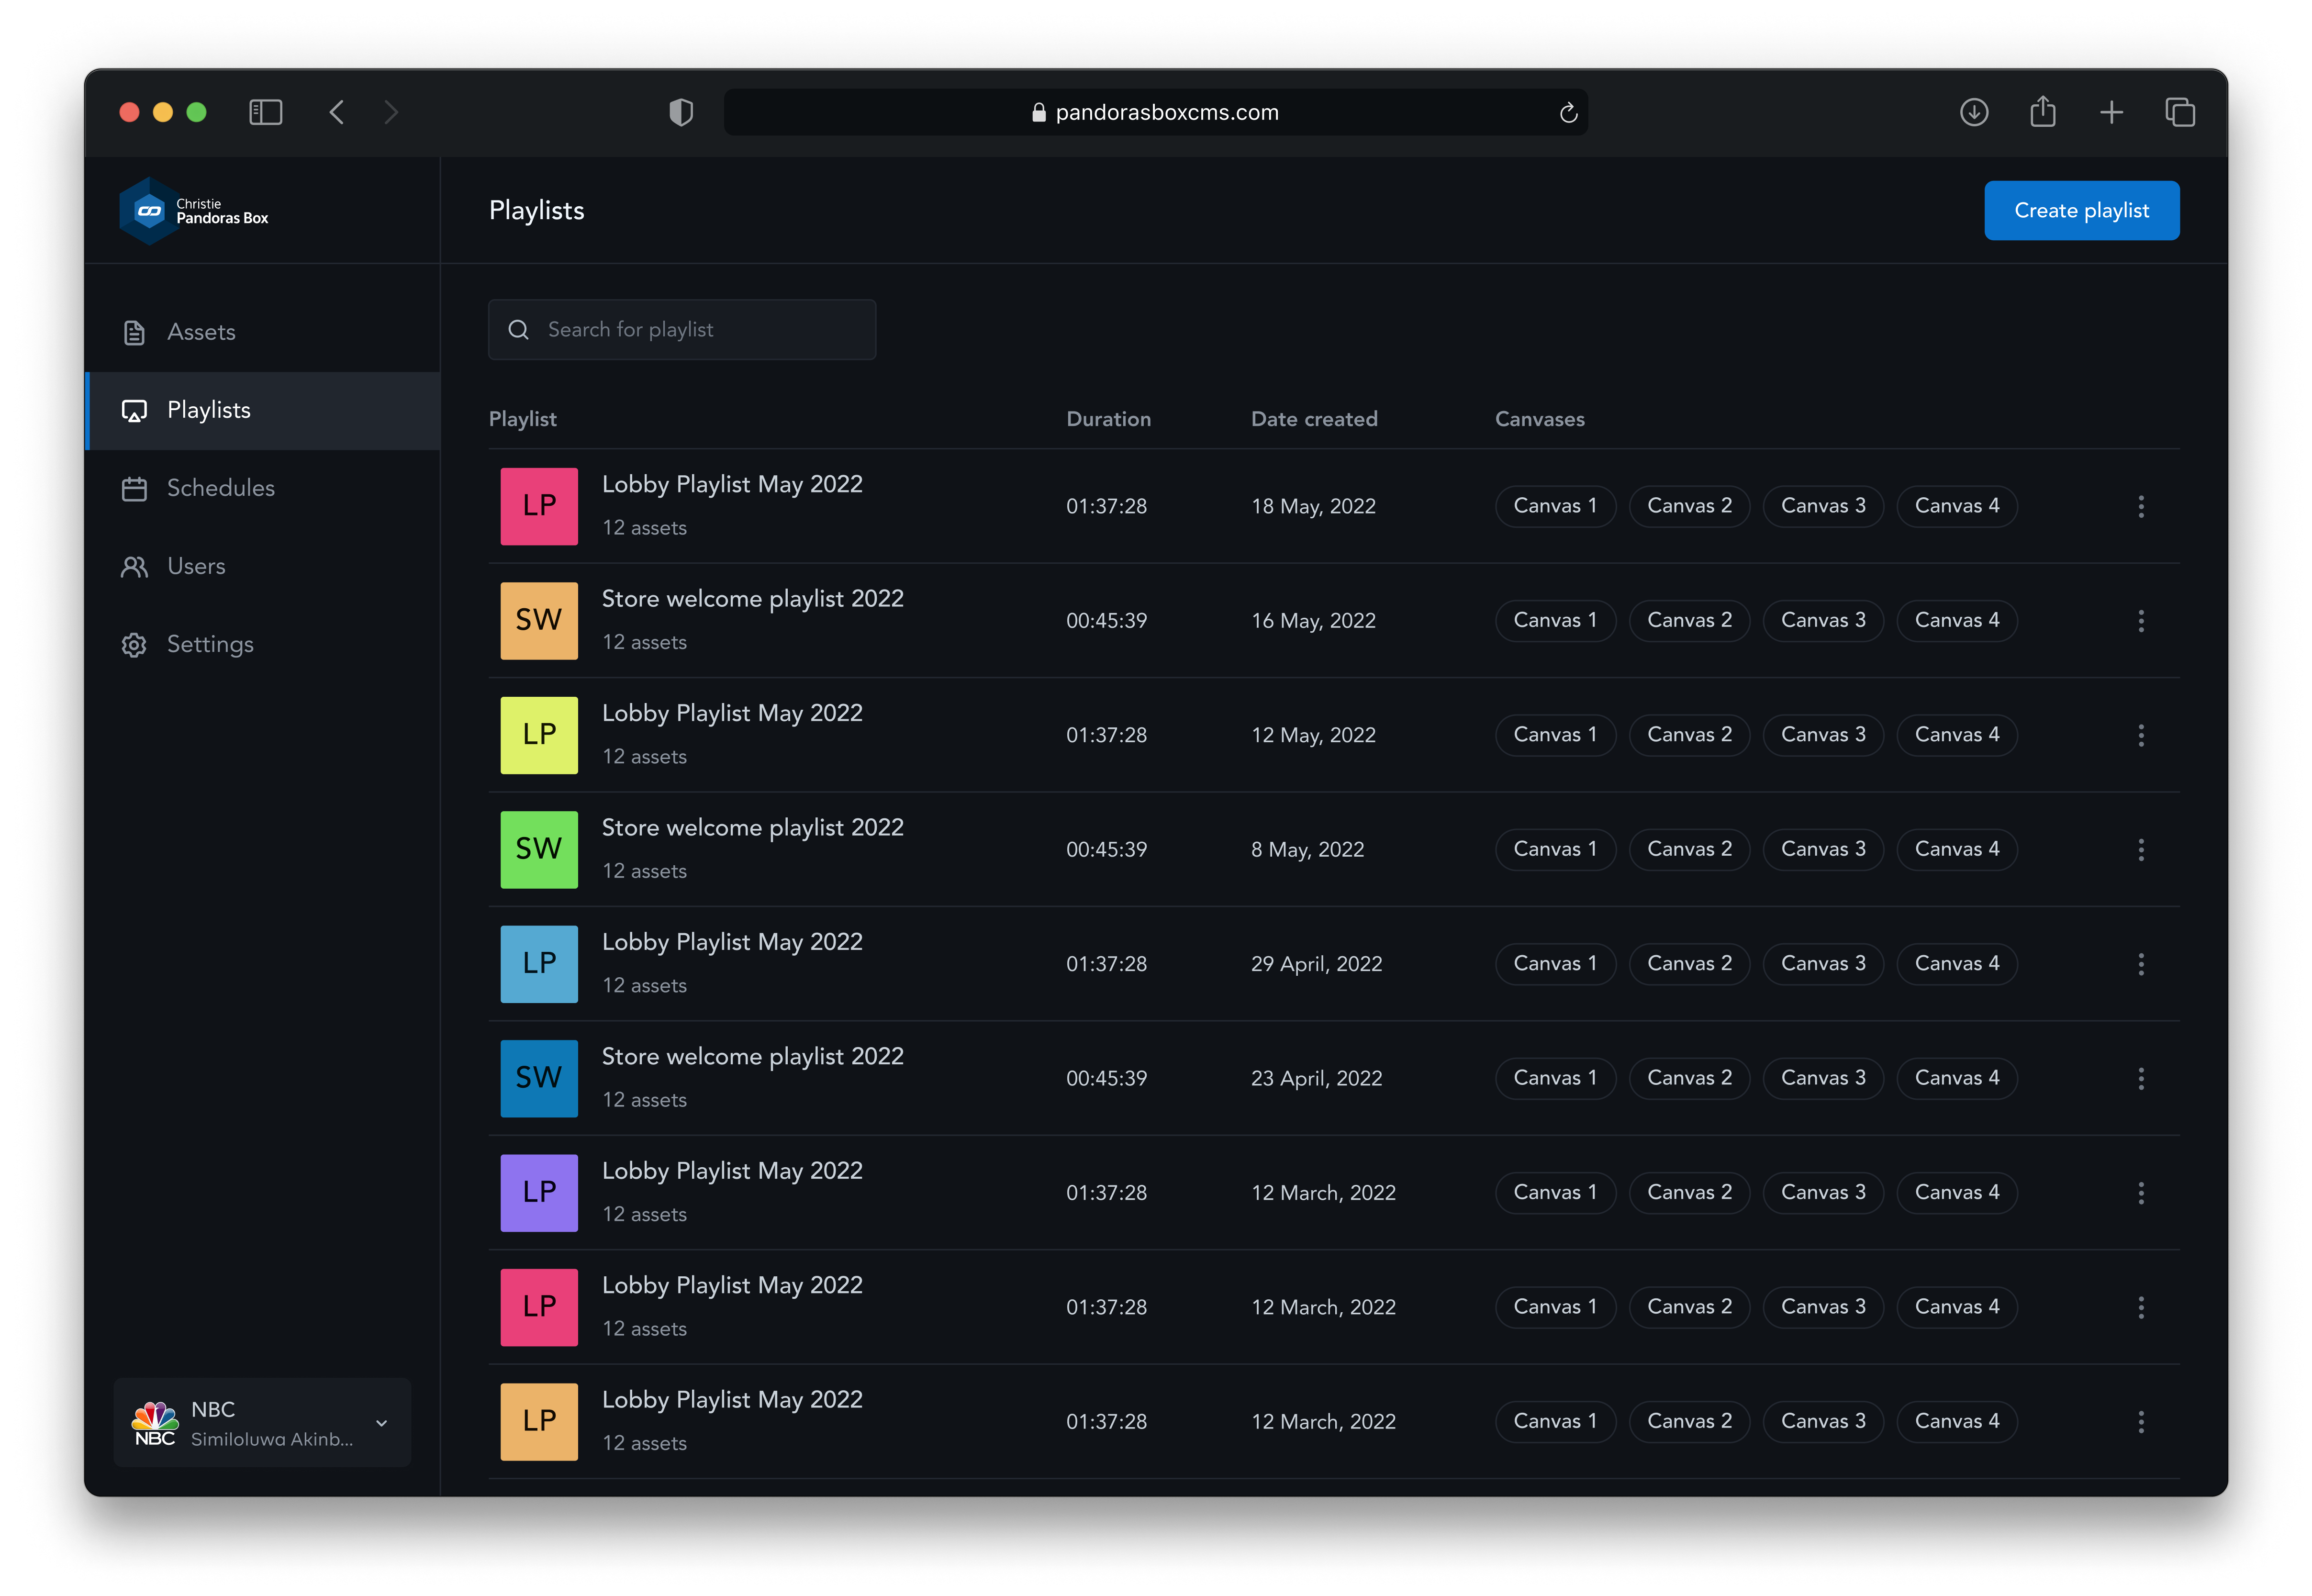This screenshot has height=1596, width=2312.
Task: Open options menu for 18 May playlist
Action: coord(2140,506)
